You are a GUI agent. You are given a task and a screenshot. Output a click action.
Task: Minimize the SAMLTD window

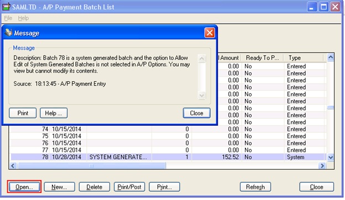click(x=311, y=7)
